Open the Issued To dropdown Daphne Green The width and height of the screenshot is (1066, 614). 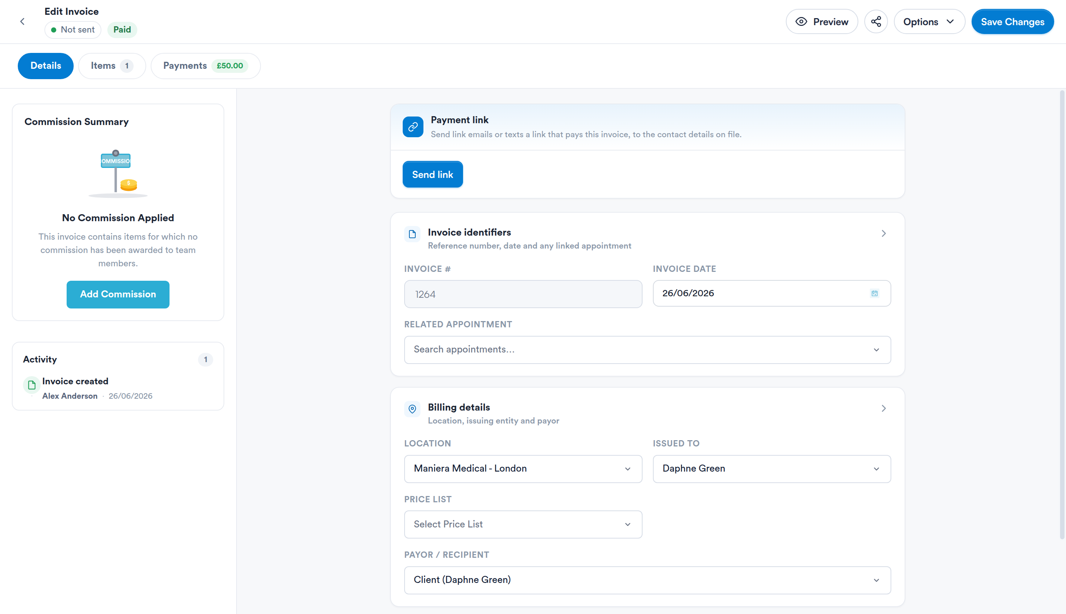point(771,469)
